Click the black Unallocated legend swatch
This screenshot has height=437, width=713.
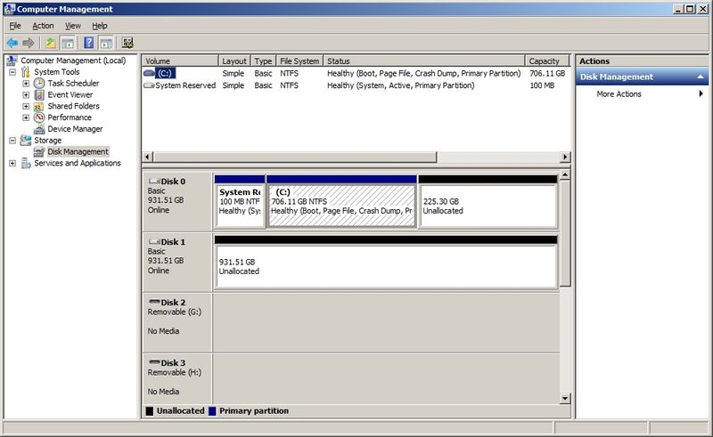150,411
